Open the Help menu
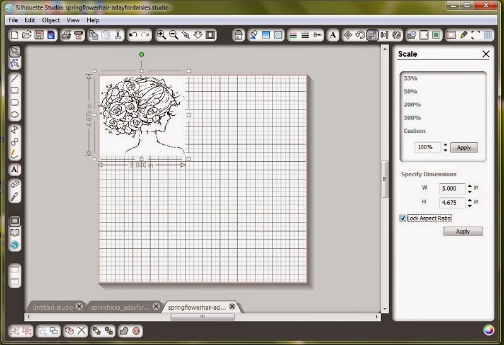The height and width of the screenshot is (345, 504). click(x=93, y=20)
